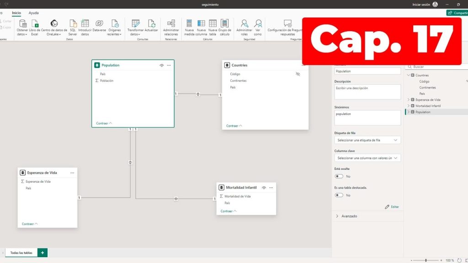Screen dimensions: 468x263
Task: Toggle visibility eye on Population table
Action: click(x=161, y=65)
